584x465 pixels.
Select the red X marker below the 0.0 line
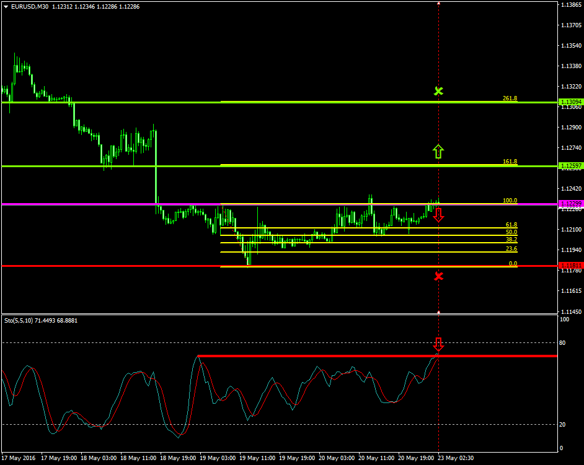pos(439,276)
